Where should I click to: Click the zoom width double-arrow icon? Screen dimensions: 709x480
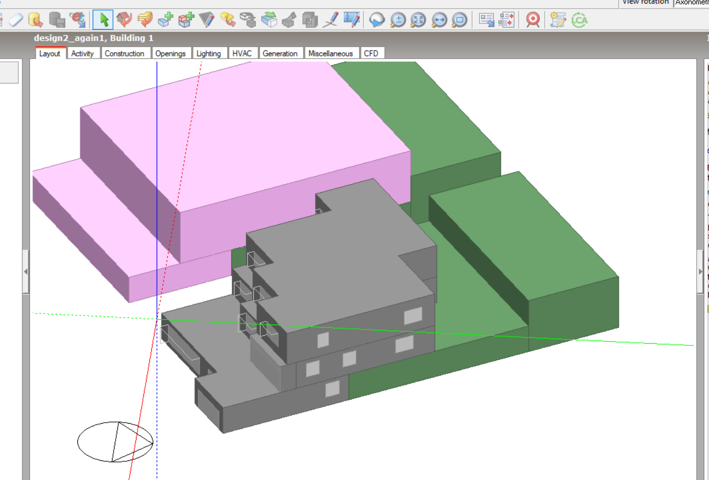click(439, 20)
